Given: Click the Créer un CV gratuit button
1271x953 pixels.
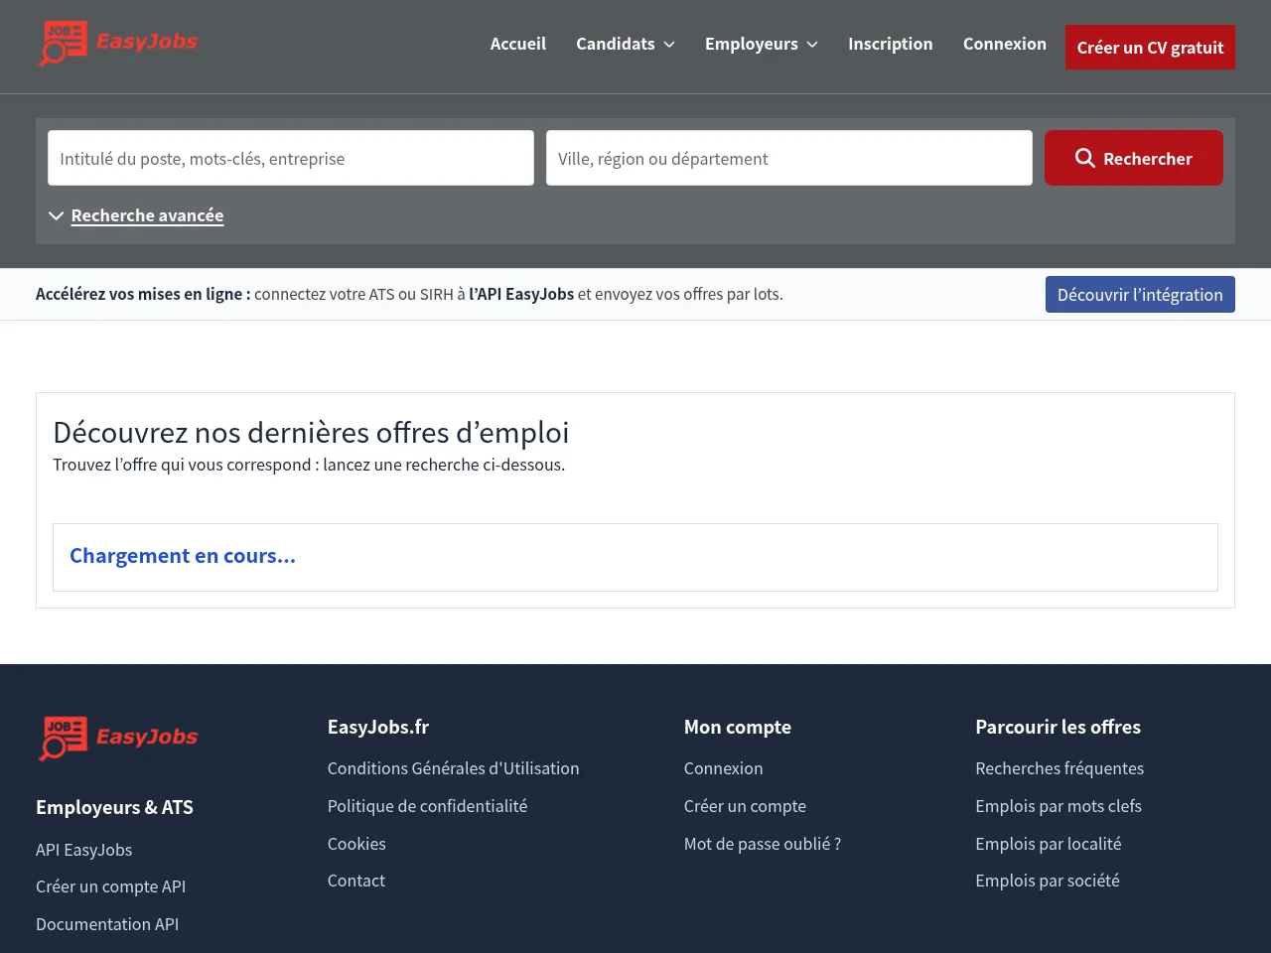Looking at the screenshot, I should [1150, 47].
